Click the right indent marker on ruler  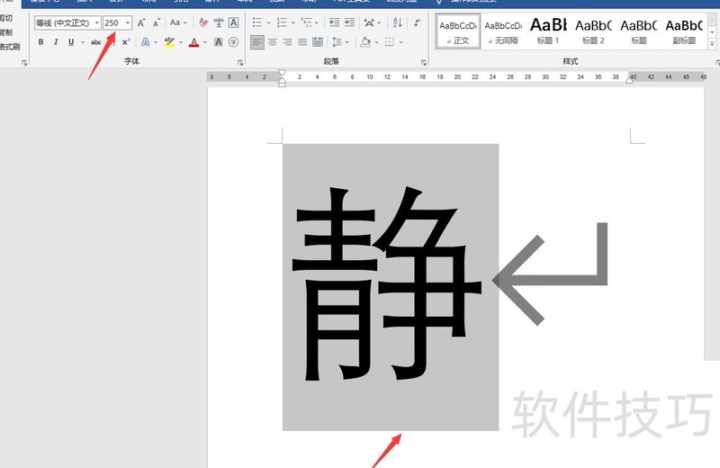629,80
